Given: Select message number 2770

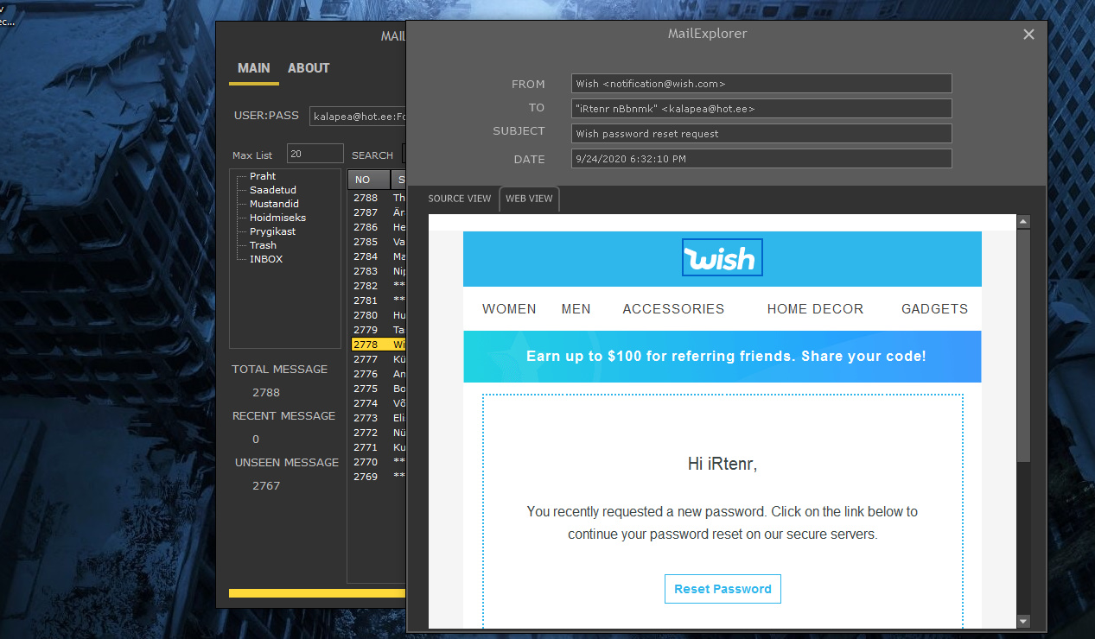Looking at the screenshot, I should 378,462.
